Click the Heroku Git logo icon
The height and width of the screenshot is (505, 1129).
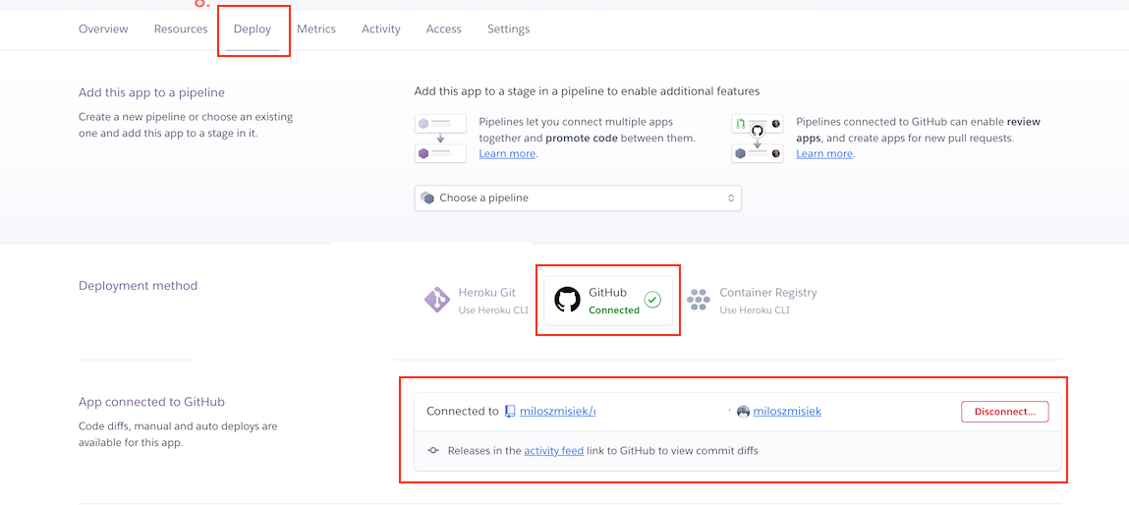coord(436,300)
